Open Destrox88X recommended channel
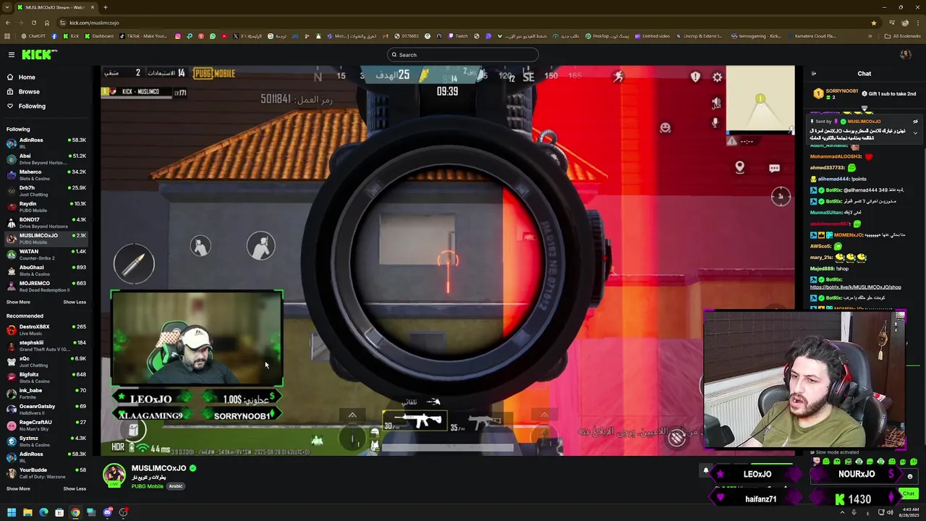This screenshot has height=521, width=926. tap(46, 330)
